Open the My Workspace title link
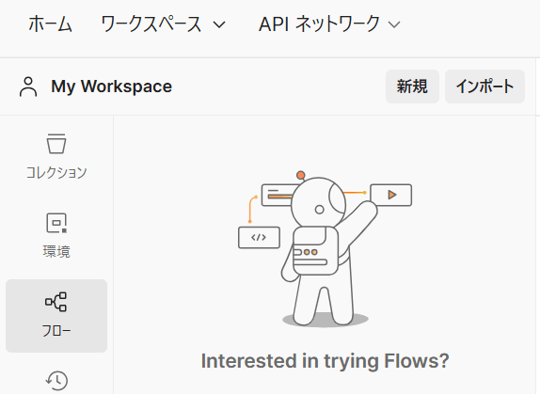 click(112, 87)
